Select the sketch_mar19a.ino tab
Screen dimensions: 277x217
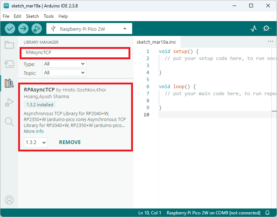point(156,42)
